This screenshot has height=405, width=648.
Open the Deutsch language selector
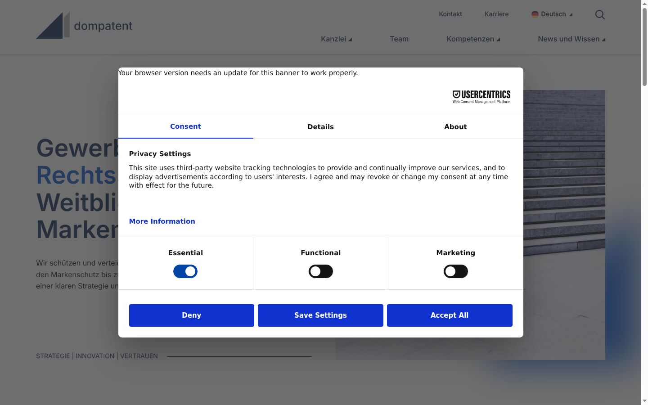pyautogui.click(x=552, y=14)
